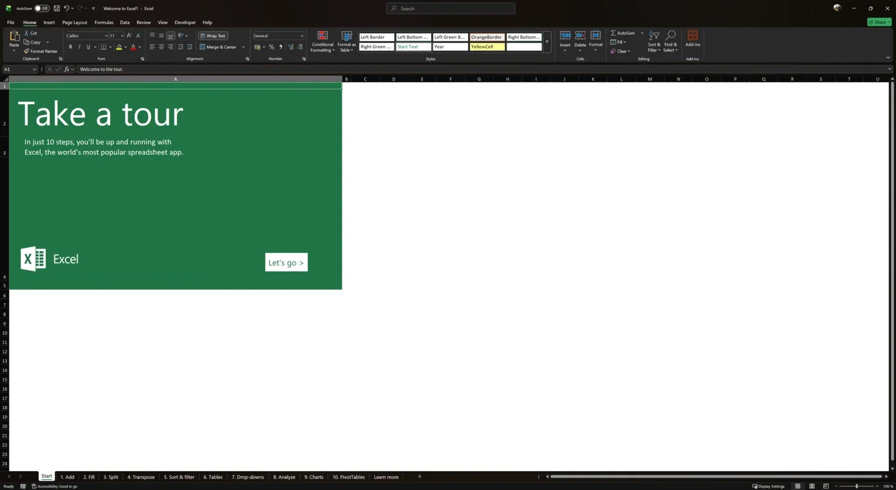Click the Delete cells icon
Image resolution: width=896 pixels, height=490 pixels.
(580, 36)
